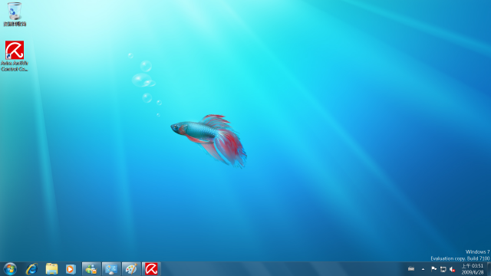Open Windows Explorer folder icon in taskbar

51,269
